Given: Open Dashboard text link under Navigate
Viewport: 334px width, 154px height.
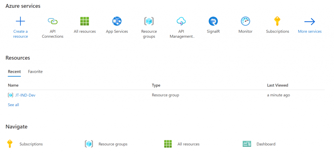Looking at the screenshot, I should tap(266, 144).
